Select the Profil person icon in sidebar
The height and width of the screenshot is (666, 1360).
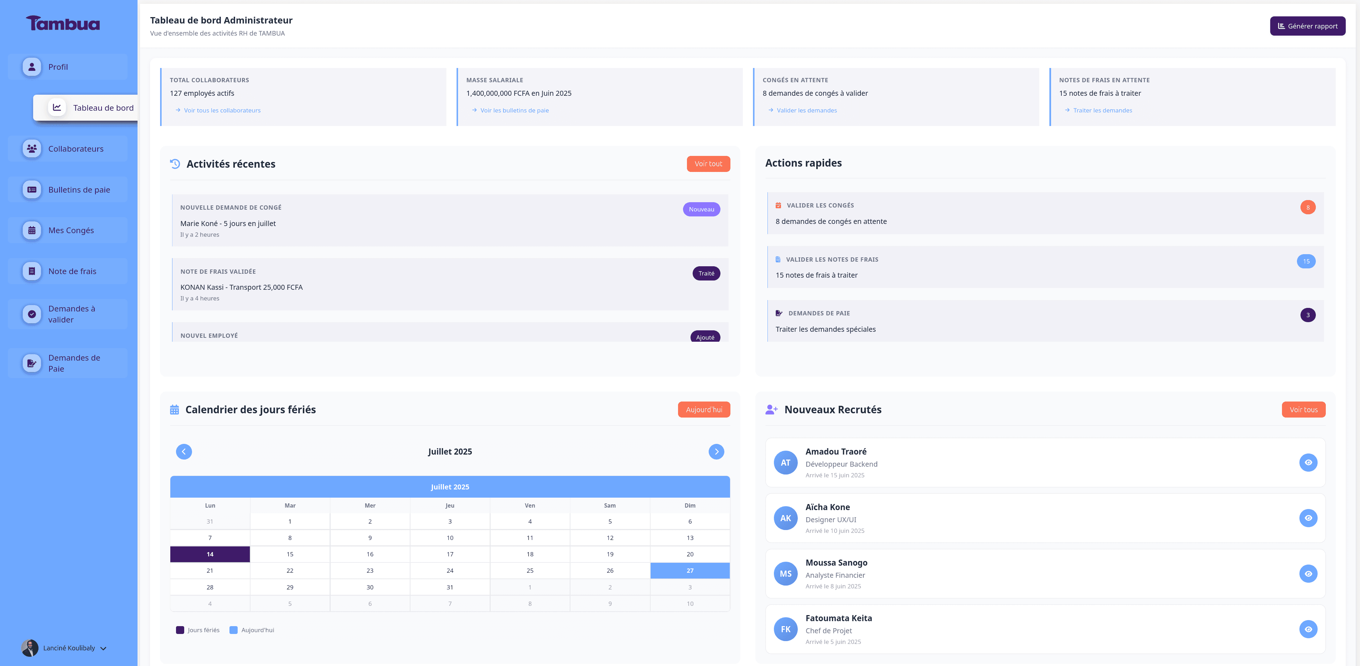tap(32, 67)
